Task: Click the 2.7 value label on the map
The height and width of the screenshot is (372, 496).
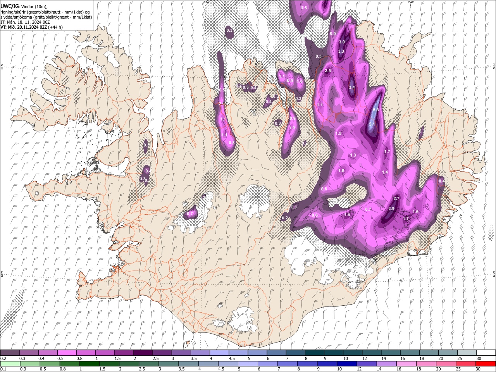Action: coord(396,198)
